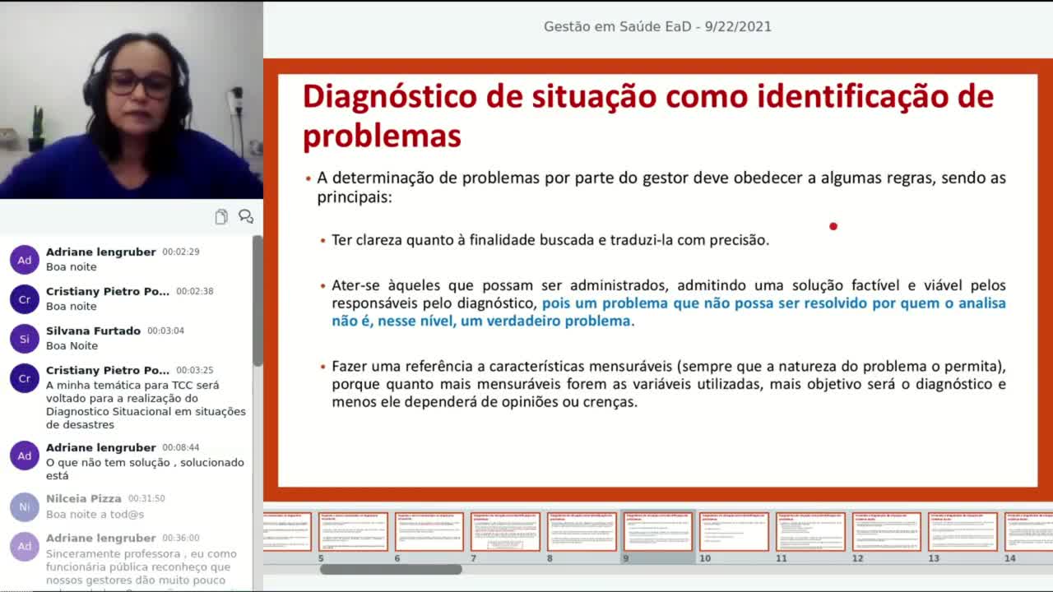Click bullet 'Ter clareza quanto à finalidade'
This screenshot has height=592, width=1053.
tap(550, 240)
